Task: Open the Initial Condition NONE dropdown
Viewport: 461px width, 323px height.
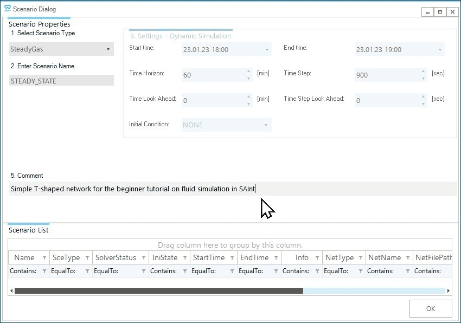Action: (266, 125)
